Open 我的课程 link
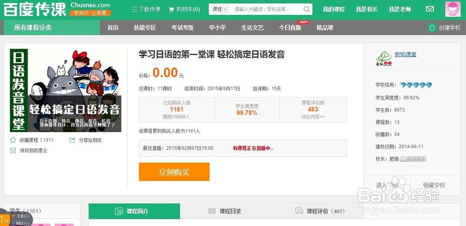Screen dimensions: 466x226 (334, 9)
